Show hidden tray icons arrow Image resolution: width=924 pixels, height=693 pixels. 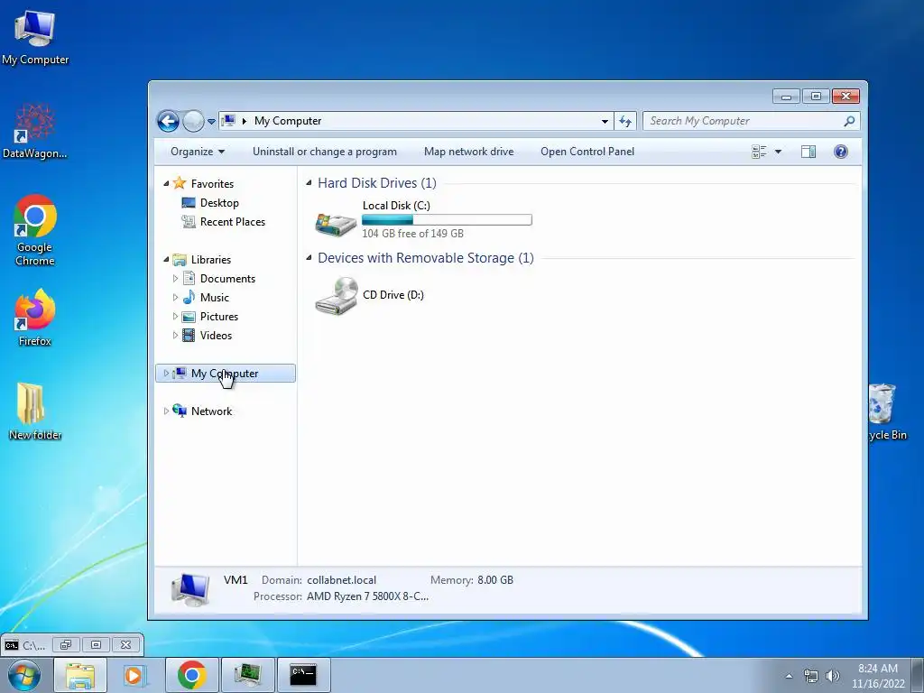pyautogui.click(x=789, y=676)
